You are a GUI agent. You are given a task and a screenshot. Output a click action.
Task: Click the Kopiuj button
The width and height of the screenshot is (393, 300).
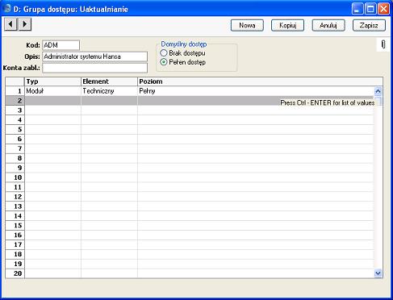[x=287, y=25]
